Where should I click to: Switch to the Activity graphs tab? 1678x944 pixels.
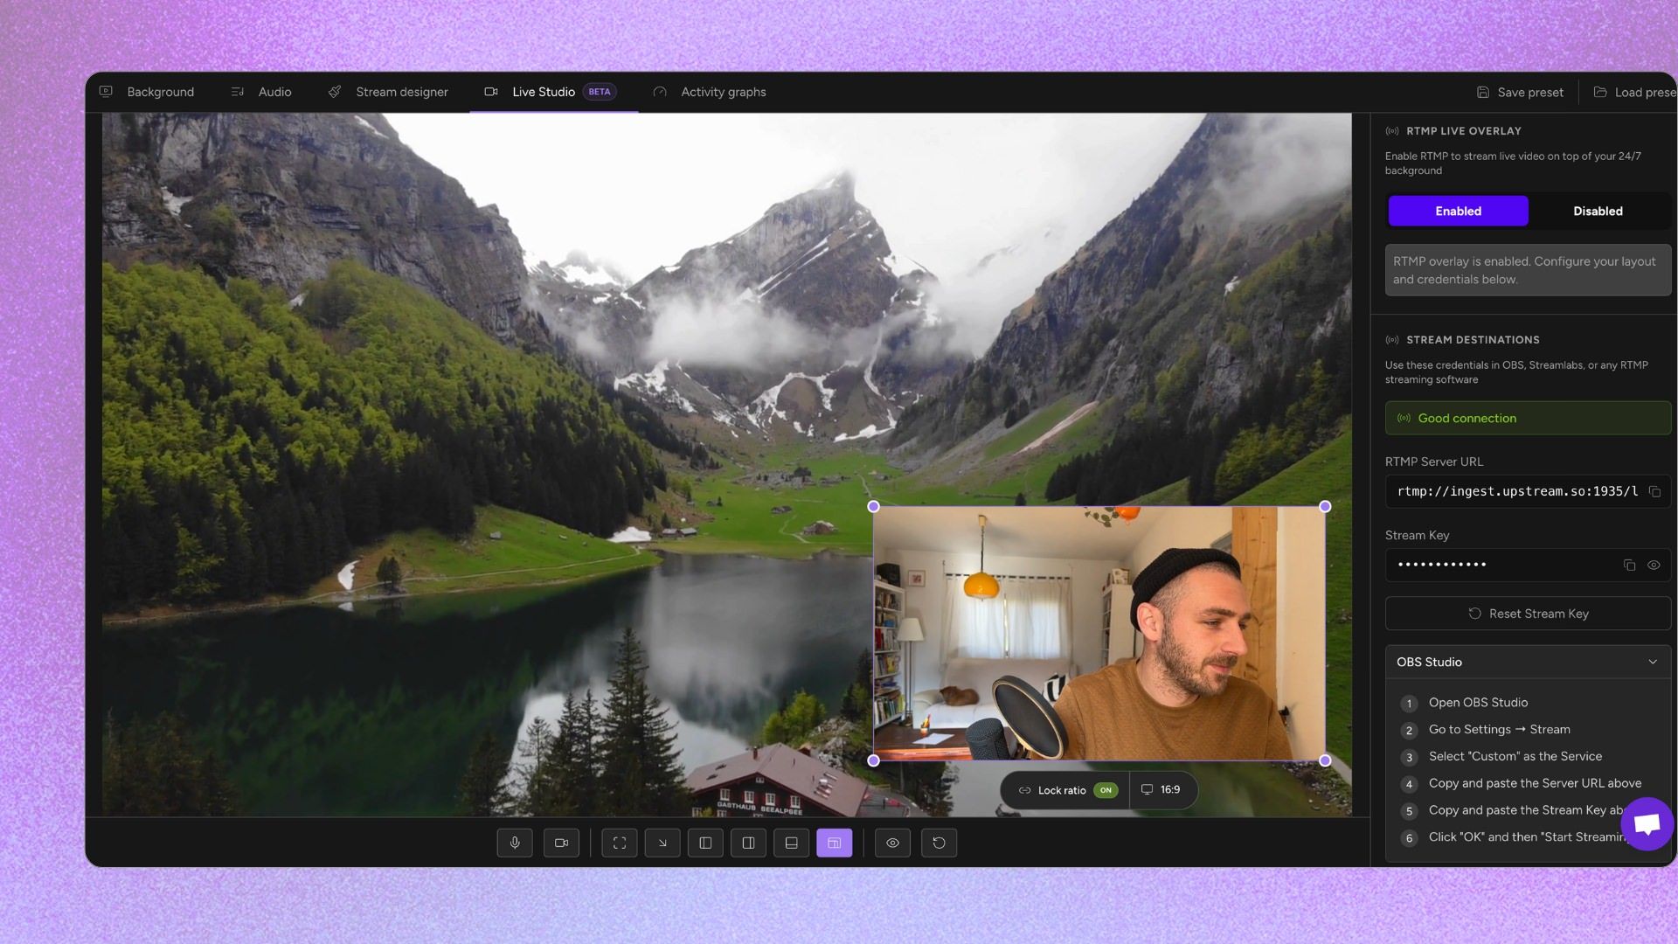(723, 92)
